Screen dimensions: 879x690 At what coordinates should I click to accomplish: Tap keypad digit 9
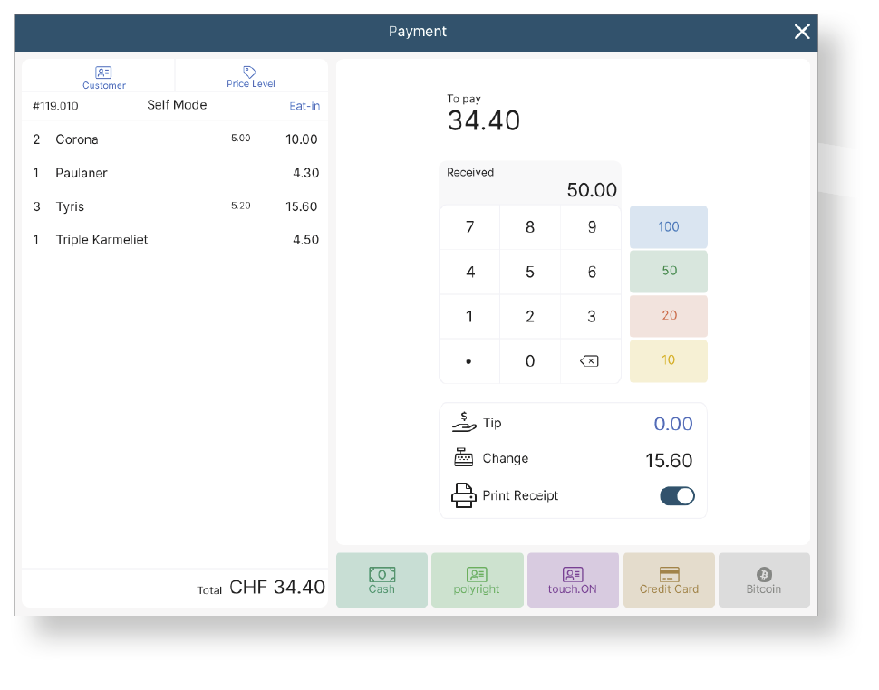592,227
